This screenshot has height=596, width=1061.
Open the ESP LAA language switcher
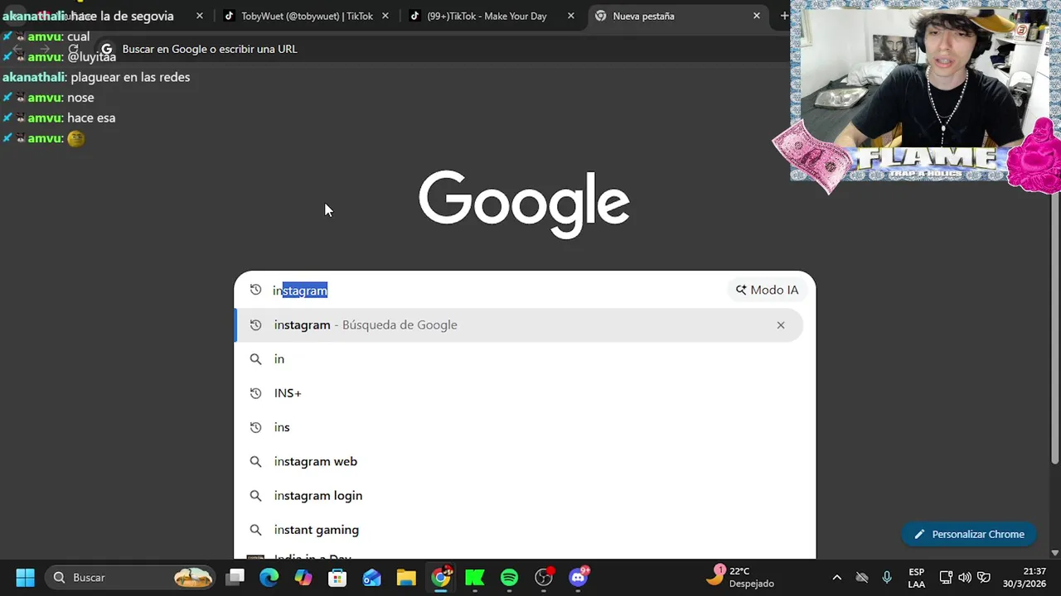point(916,577)
